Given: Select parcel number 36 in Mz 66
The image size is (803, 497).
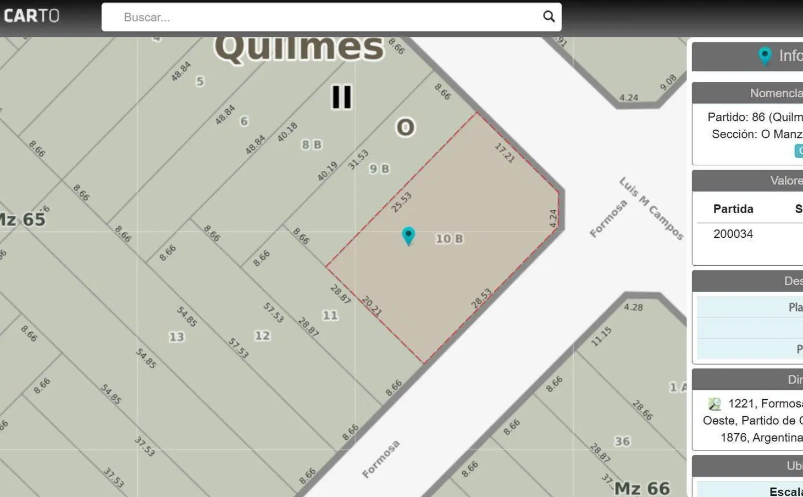Looking at the screenshot, I should pos(622,442).
